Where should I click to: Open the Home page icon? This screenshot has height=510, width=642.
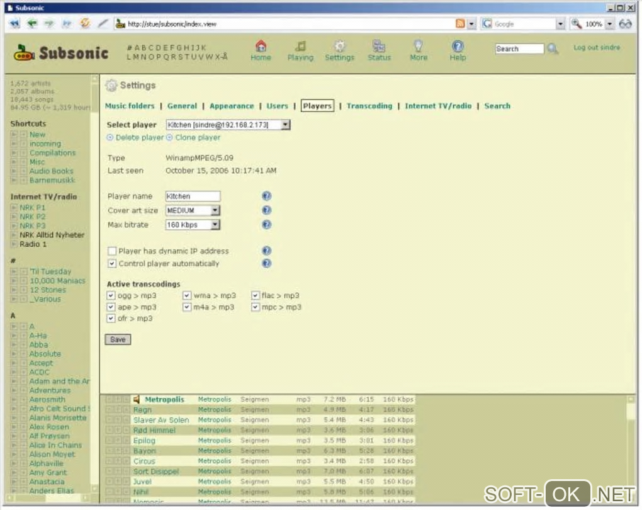pos(261,45)
